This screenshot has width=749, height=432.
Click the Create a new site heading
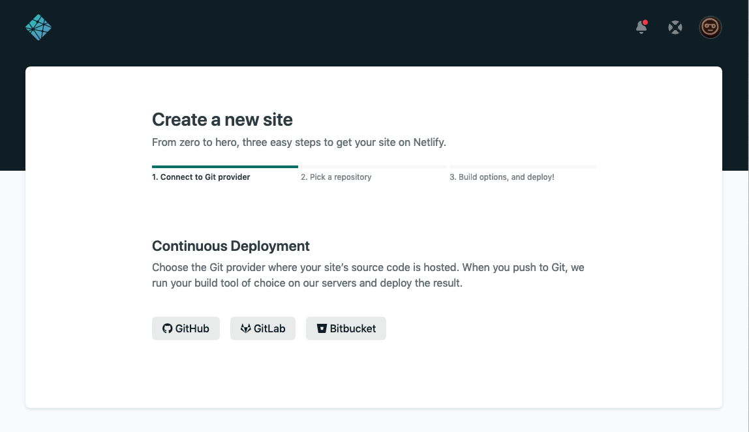point(222,120)
